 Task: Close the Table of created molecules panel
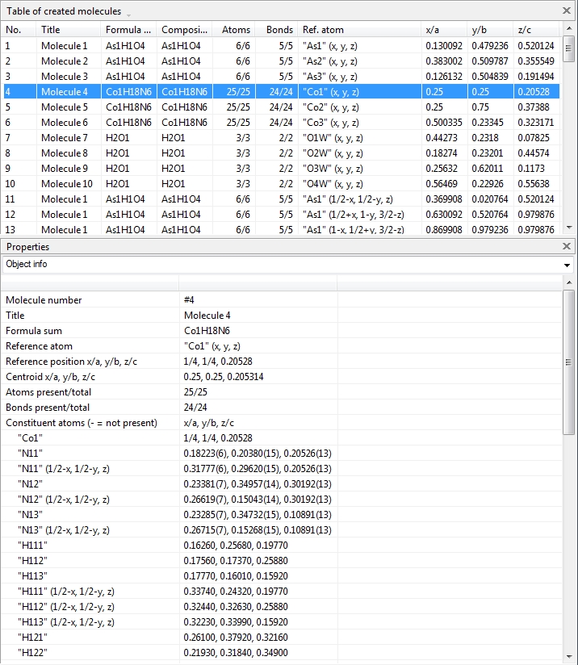[567, 11]
